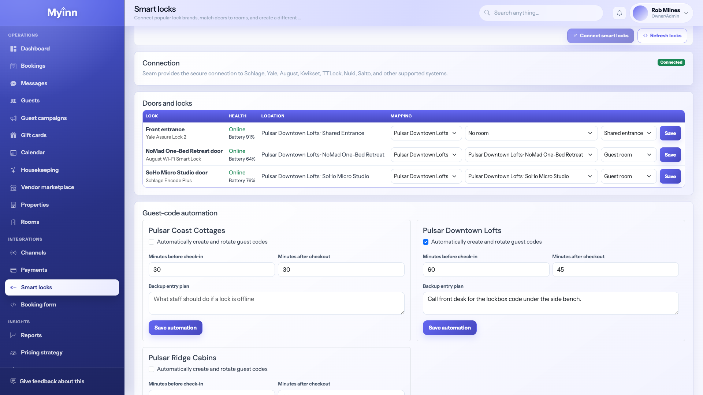Open the 'Shared entrance' type dropdown
The image size is (703, 395).
(x=629, y=133)
